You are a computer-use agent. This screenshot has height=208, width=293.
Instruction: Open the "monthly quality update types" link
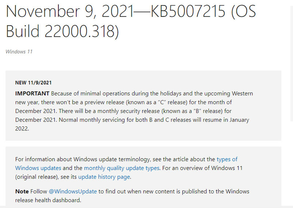(x=122, y=168)
